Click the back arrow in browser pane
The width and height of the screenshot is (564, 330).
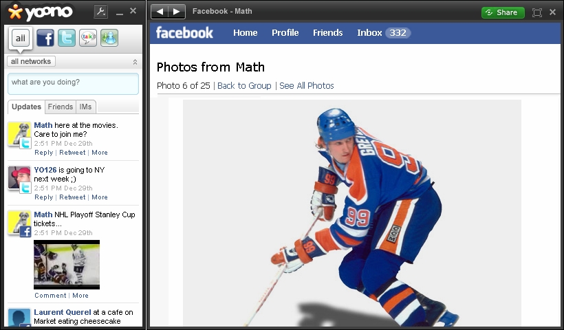[160, 12]
